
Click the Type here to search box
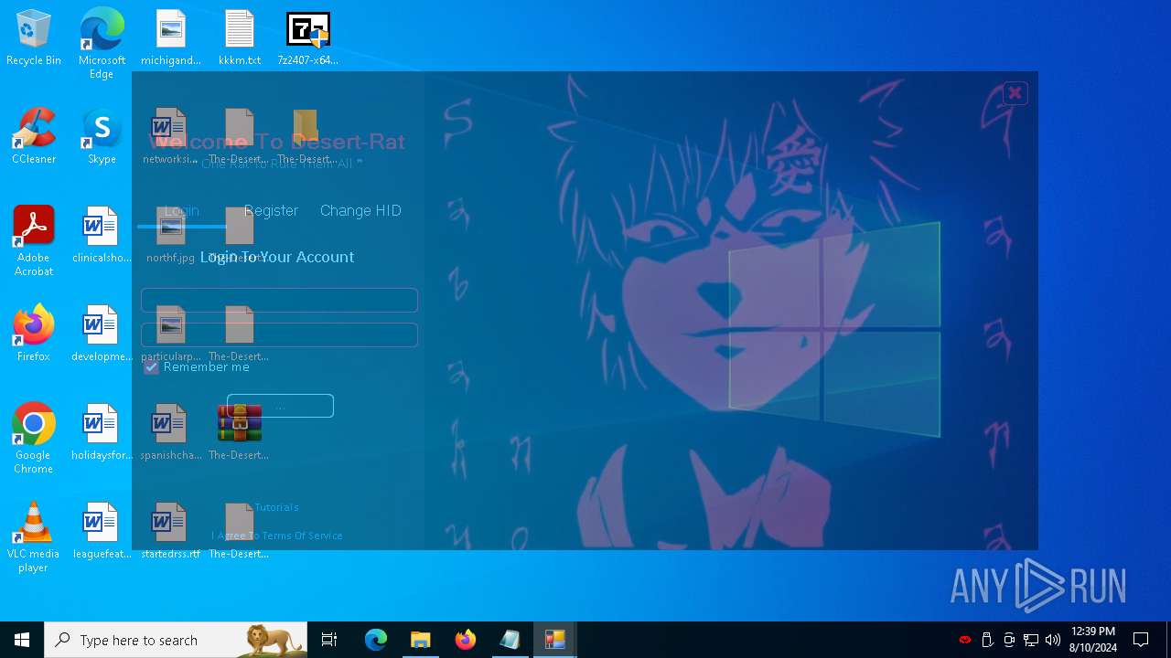pyautogui.click(x=176, y=640)
